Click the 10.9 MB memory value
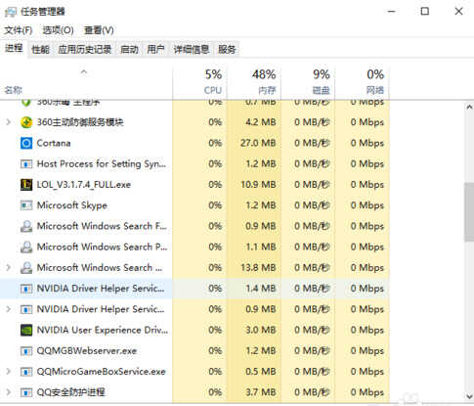 [258, 185]
